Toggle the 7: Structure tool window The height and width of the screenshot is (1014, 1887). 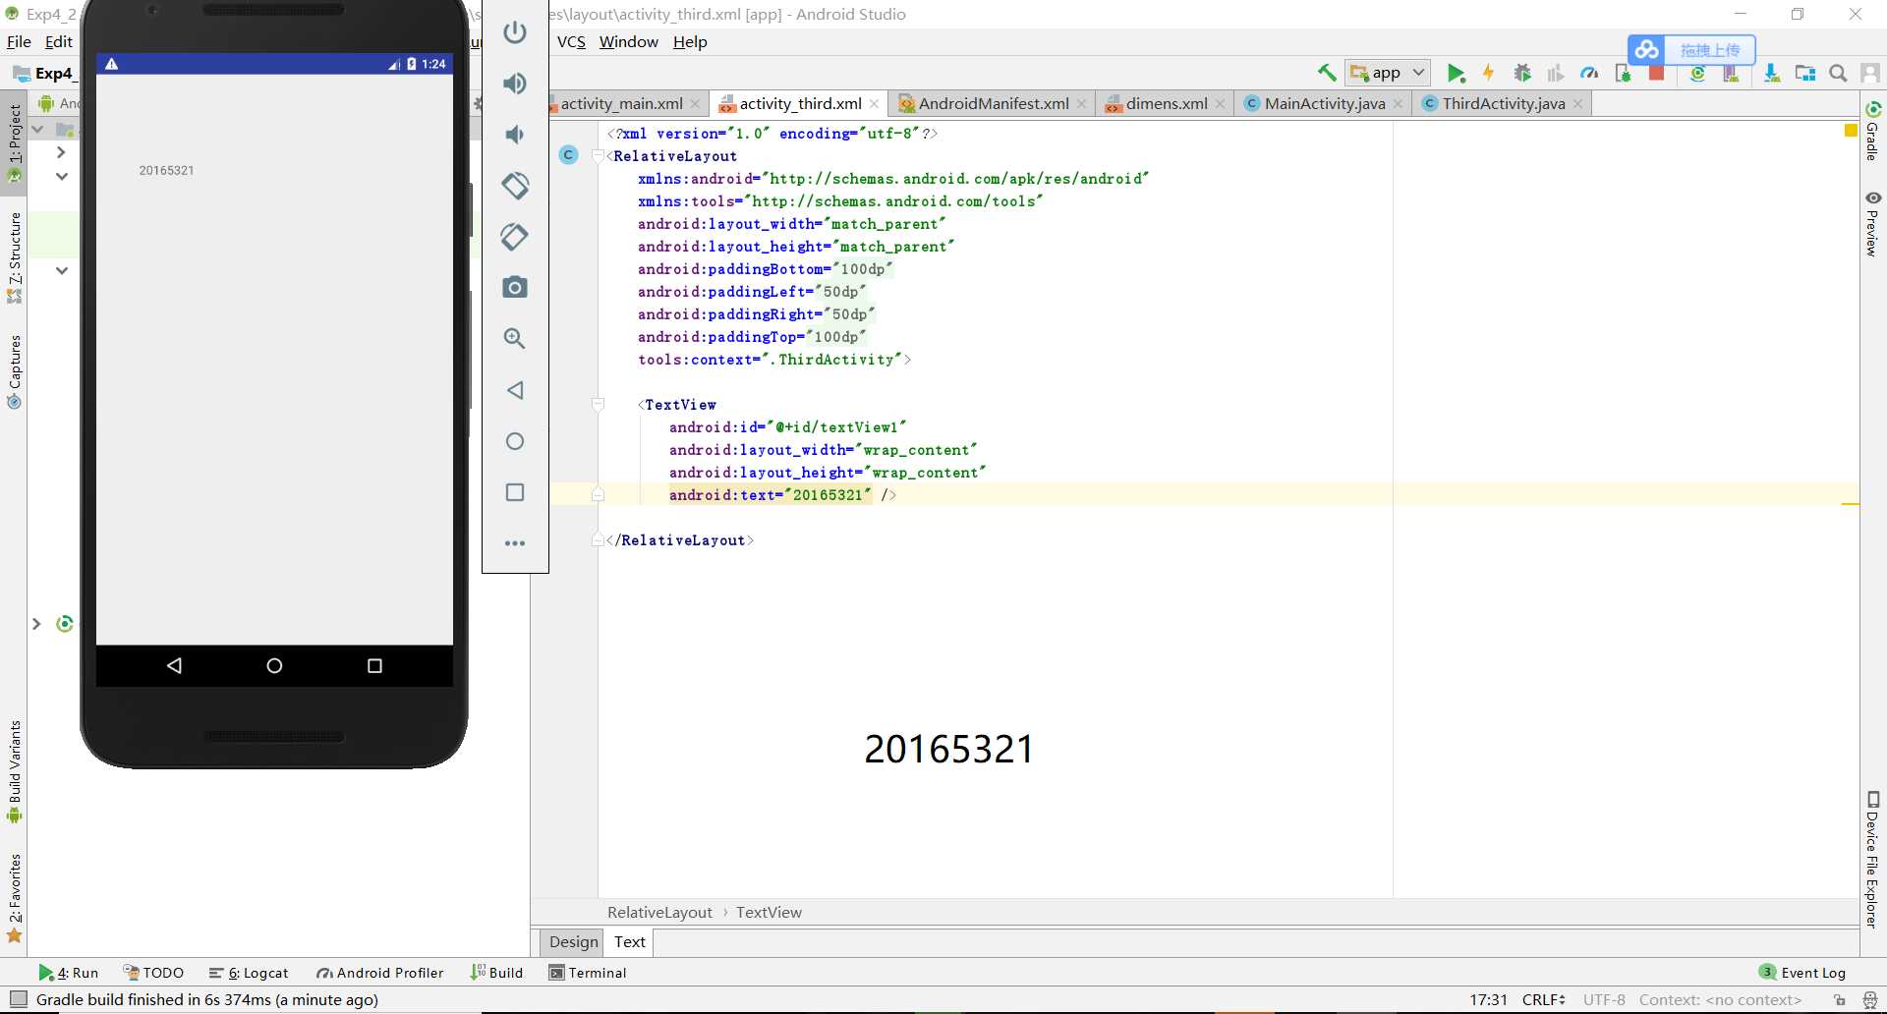pyautogui.click(x=14, y=257)
